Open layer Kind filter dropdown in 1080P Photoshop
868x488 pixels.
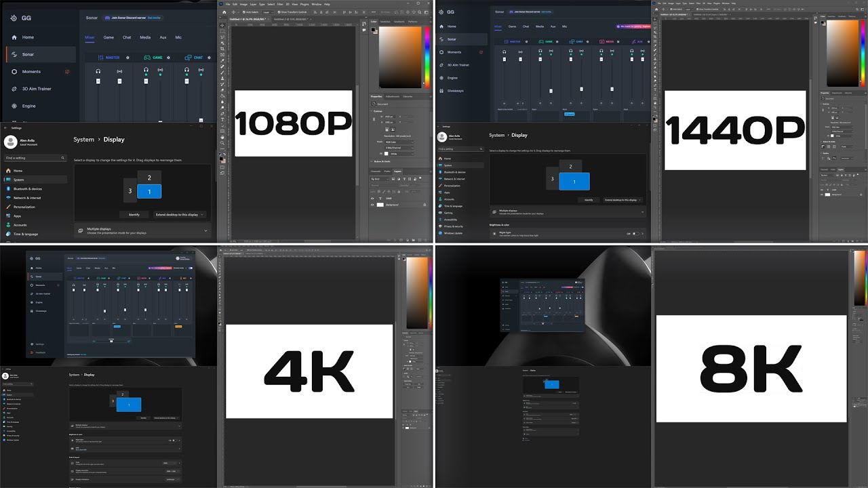[379, 179]
